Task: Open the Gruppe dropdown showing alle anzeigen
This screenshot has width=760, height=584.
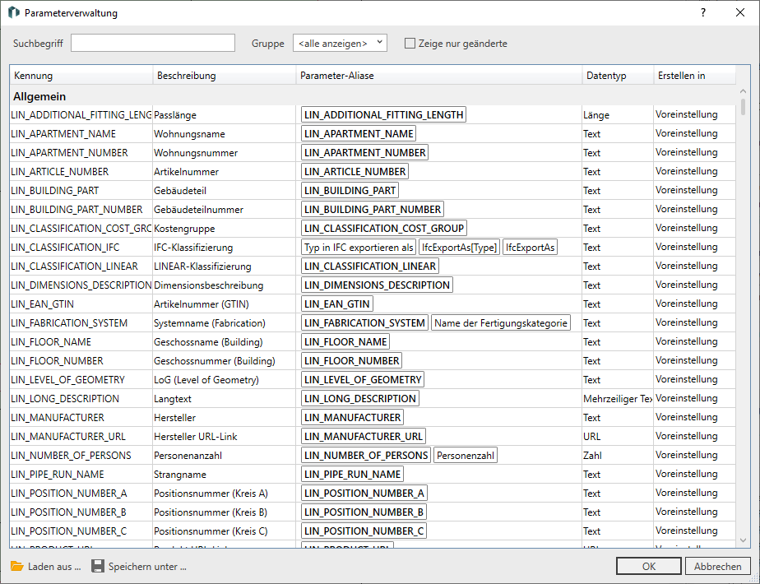Action: [x=340, y=43]
